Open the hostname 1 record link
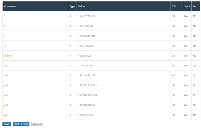Image resolution: width=201 pixels, height=128 pixels. click(4, 26)
